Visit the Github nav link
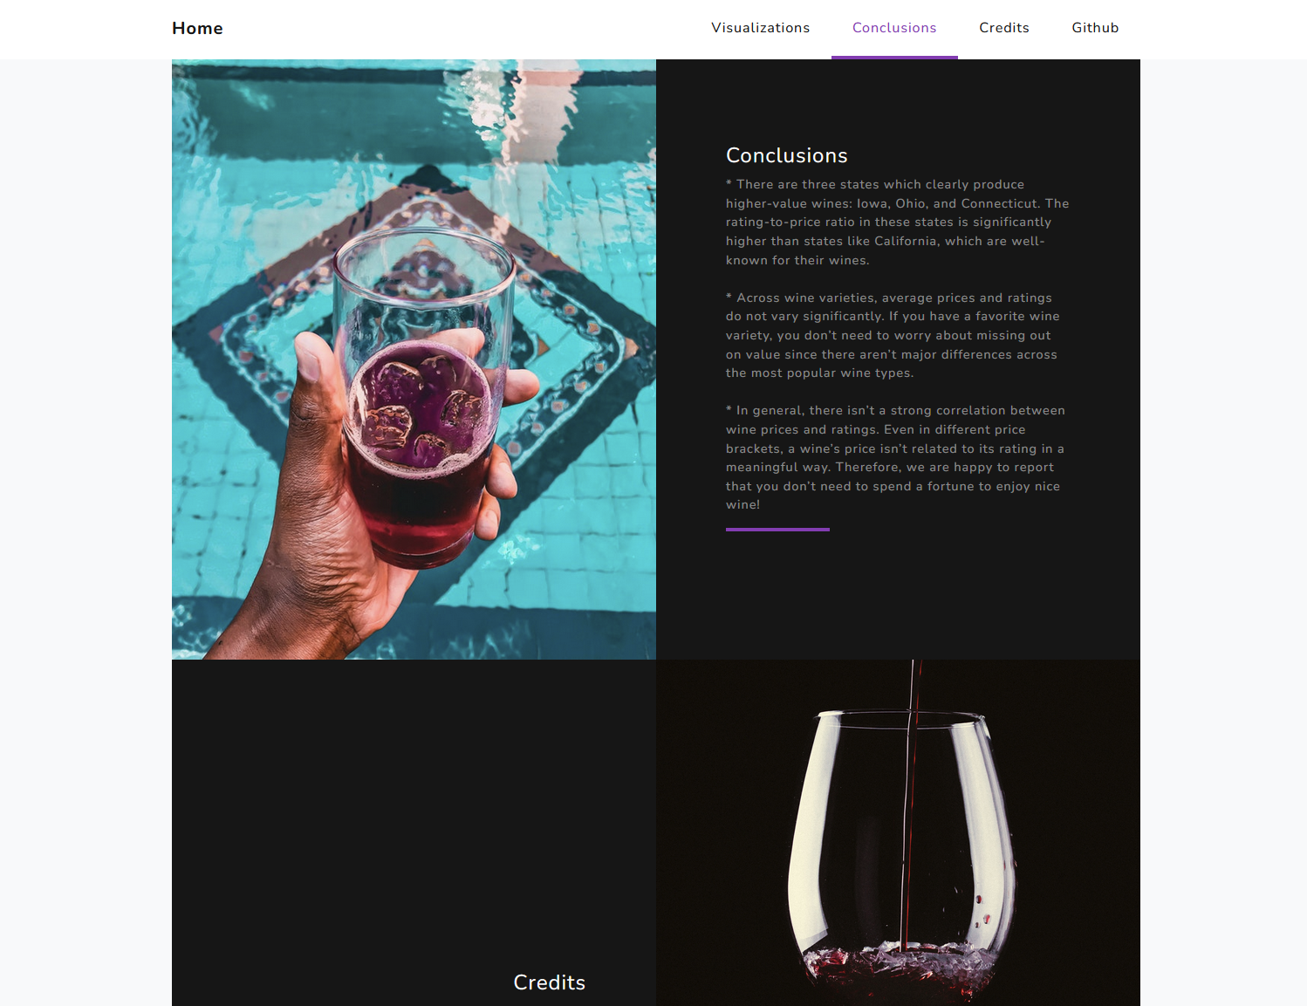The height and width of the screenshot is (1006, 1307). coord(1095,28)
